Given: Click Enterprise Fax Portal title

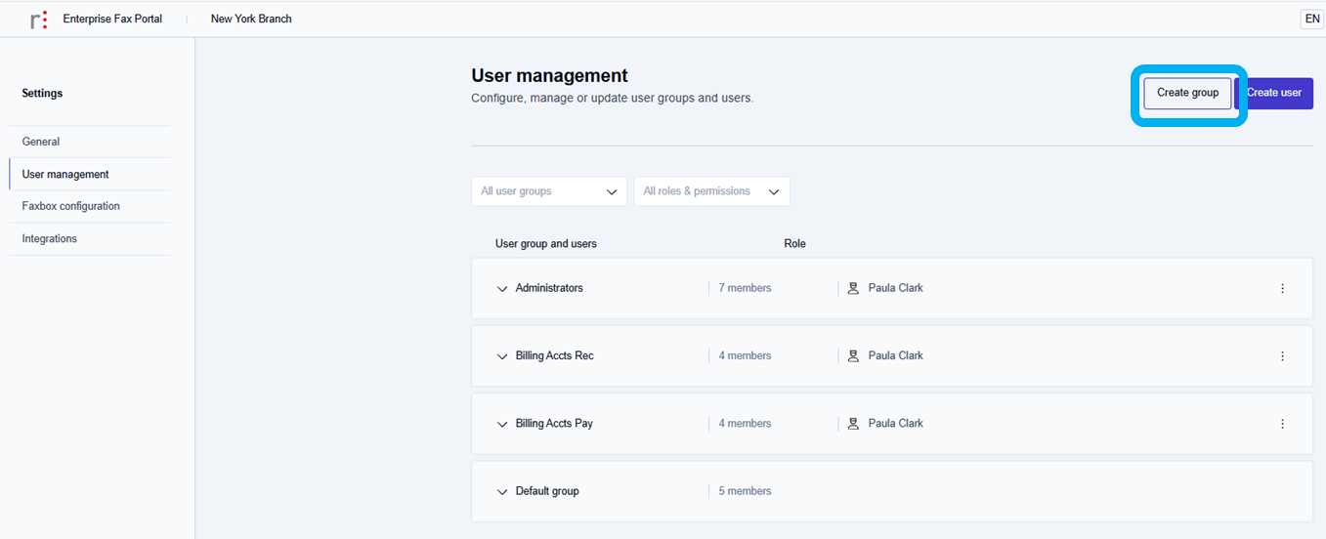Looking at the screenshot, I should pos(112,19).
